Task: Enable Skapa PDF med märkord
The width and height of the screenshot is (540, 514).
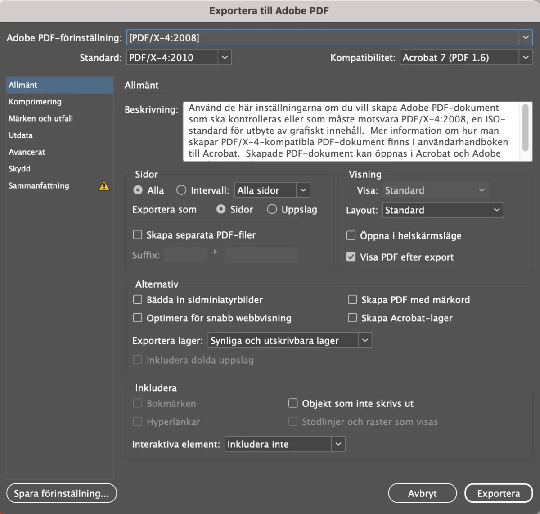Action: click(x=352, y=299)
